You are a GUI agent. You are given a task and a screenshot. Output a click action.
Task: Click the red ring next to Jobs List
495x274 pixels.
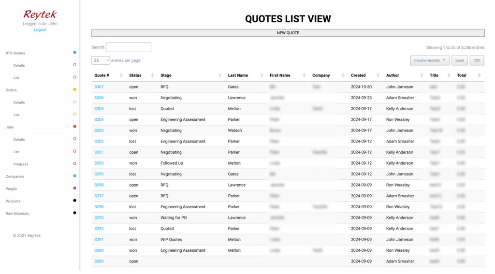74,151
